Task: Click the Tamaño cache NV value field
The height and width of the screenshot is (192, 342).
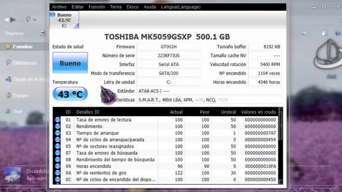Action: pyautogui.click(x=265, y=55)
